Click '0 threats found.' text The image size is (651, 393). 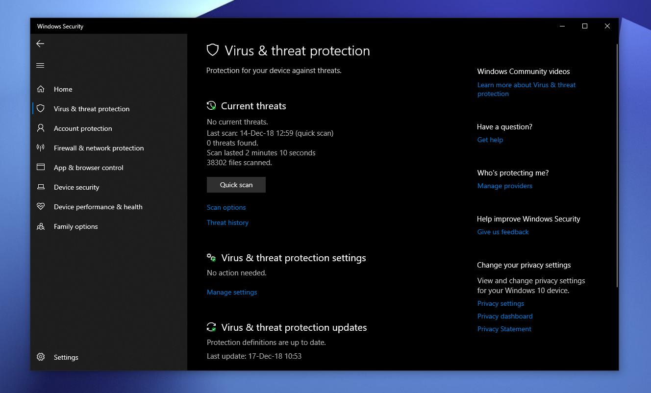point(232,143)
